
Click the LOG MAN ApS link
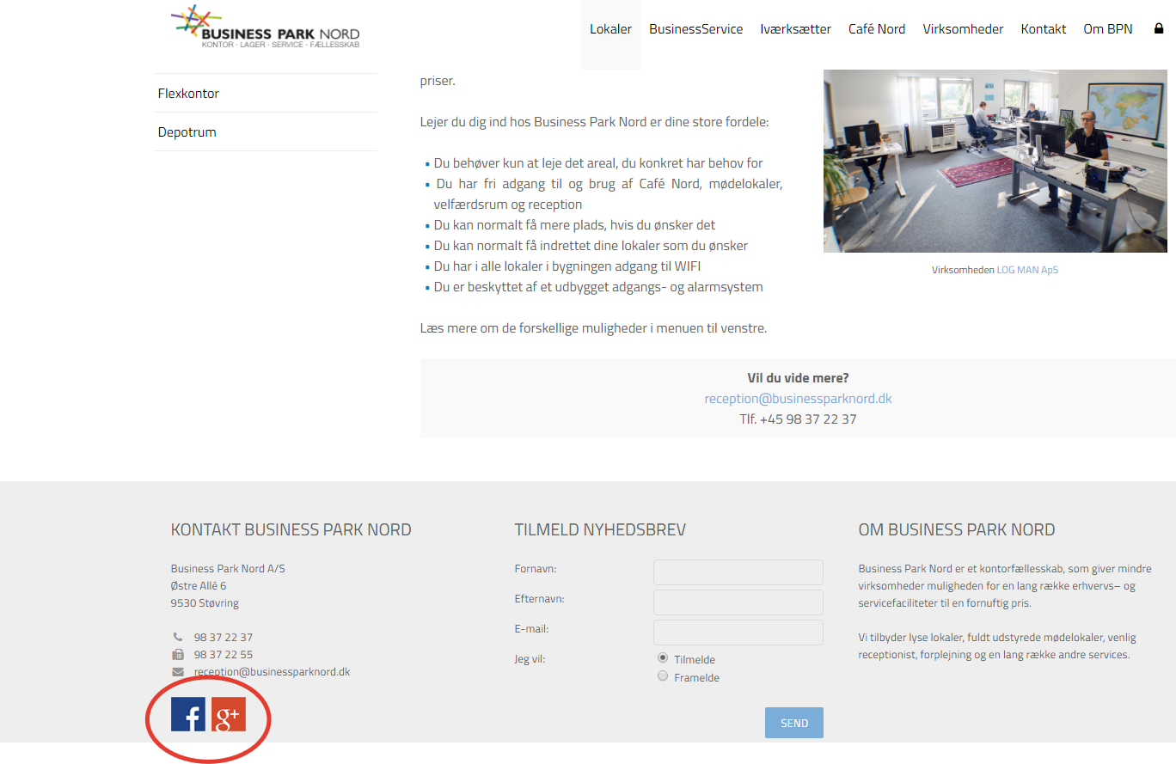click(x=1027, y=270)
